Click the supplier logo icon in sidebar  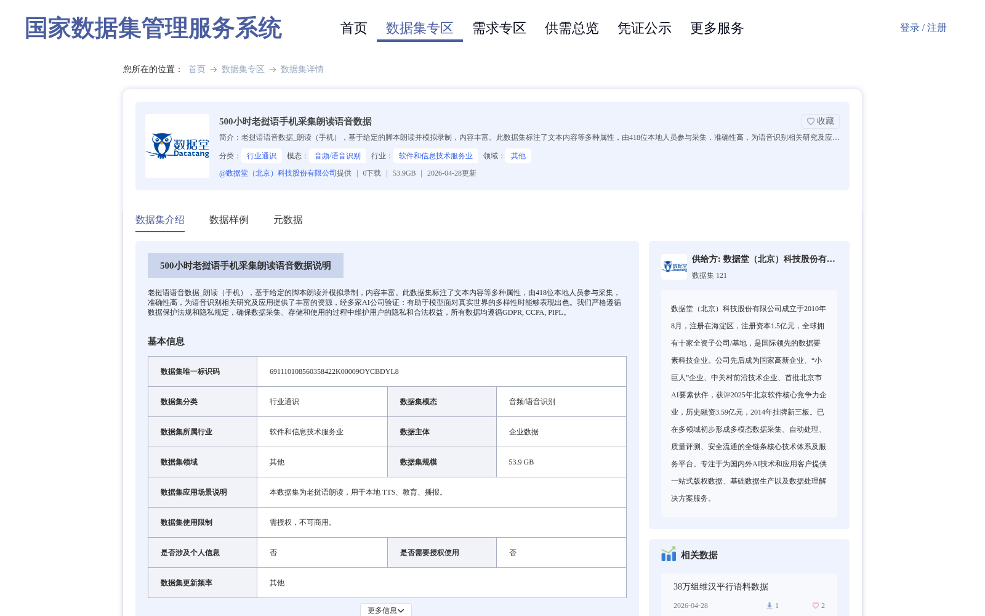pyautogui.click(x=674, y=267)
